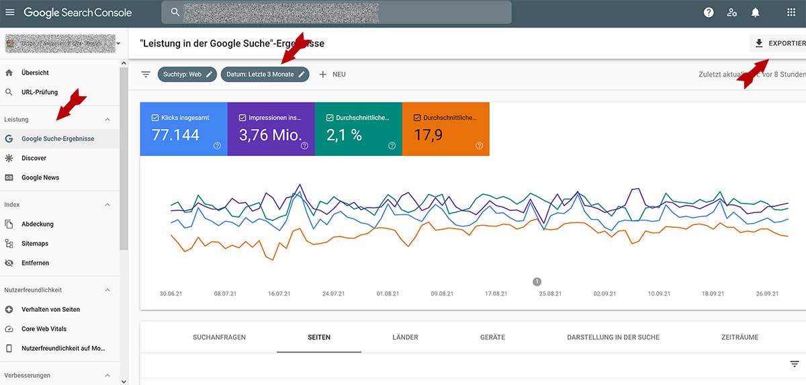The height and width of the screenshot is (385, 806).
Task: Toggle the green Durchschnittliche CTR checkbox
Action: (330, 118)
